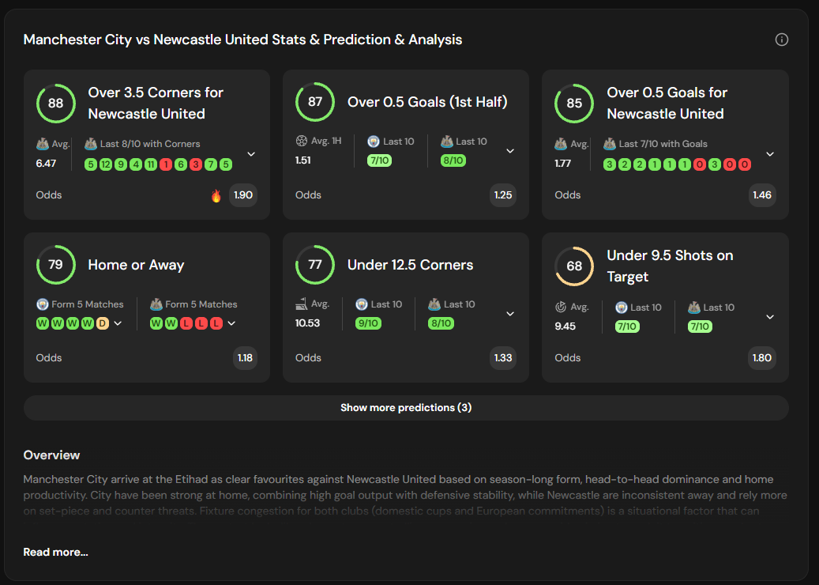819x585 pixels.
Task: Click Newcastle crest in Under 12.5 Corners card
Action: pyautogui.click(x=434, y=304)
